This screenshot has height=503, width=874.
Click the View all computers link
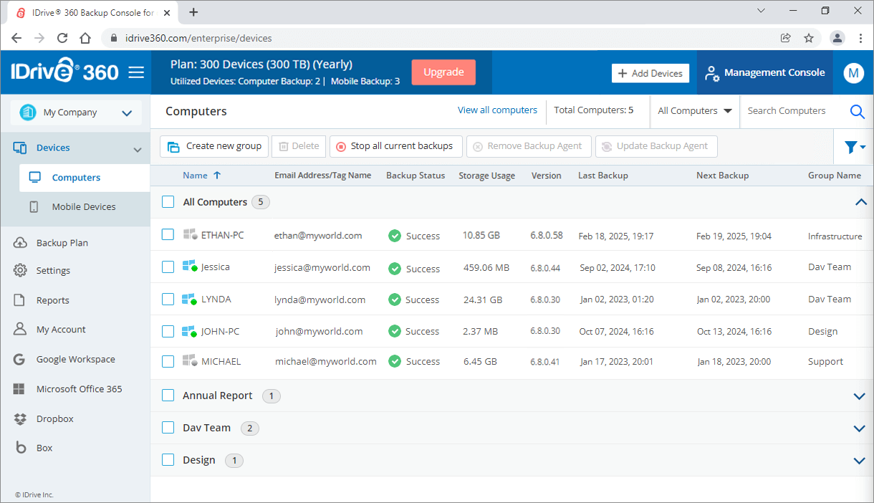click(497, 110)
